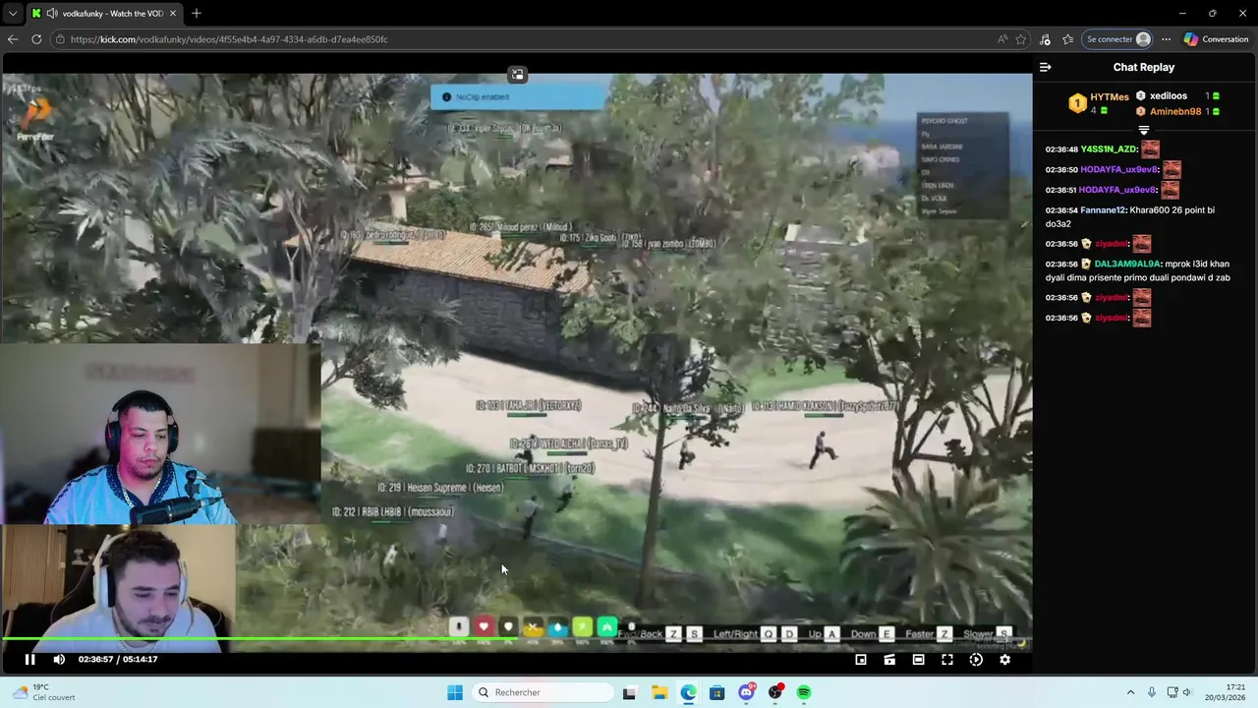Viewport: 1258px width, 708px height.
Task: Jump to the 02:36:50 chat timestamp
Action: 1061,170
